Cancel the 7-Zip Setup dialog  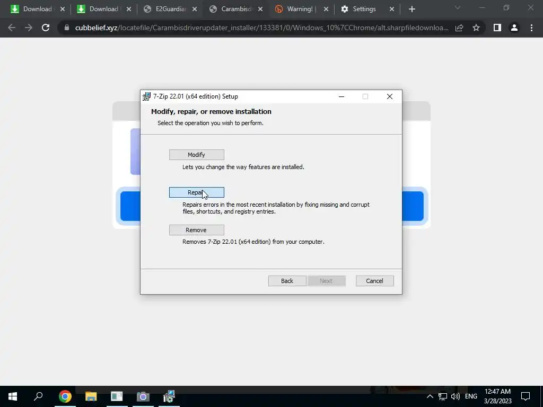375,281
